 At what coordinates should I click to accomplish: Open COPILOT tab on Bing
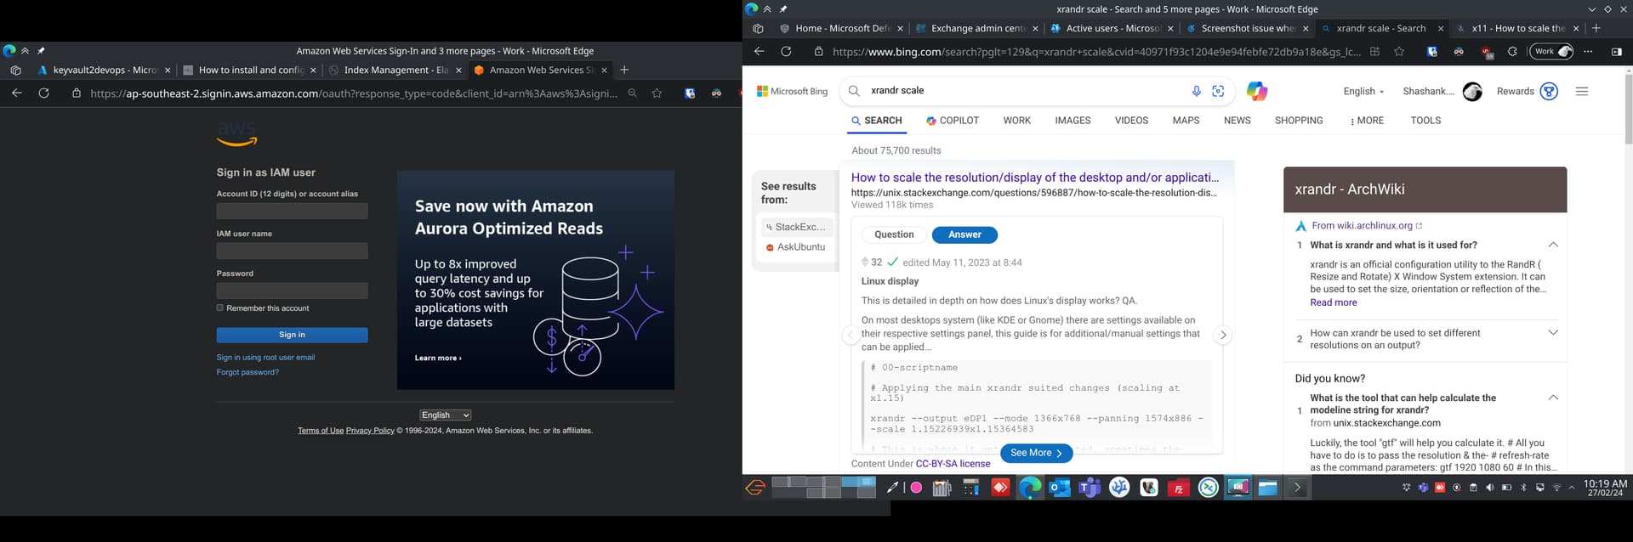pyautogui.click(x=953, y=121)
